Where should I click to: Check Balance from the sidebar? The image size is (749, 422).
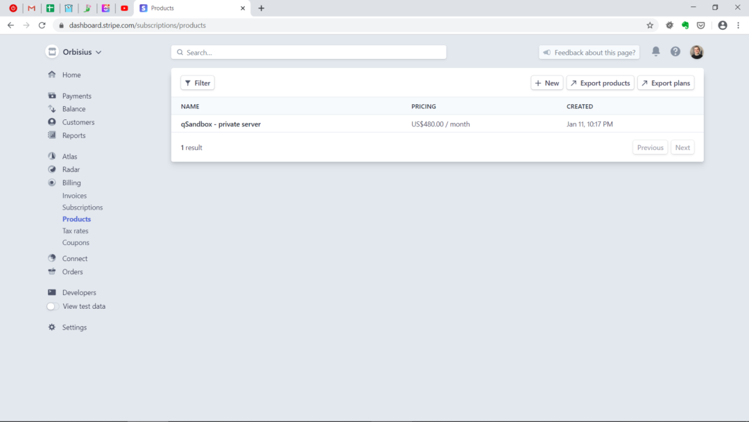(x=74, y=108)
